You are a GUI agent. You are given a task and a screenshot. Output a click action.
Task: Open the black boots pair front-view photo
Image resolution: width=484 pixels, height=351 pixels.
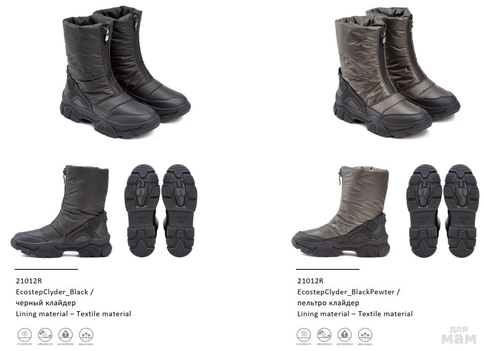125,72
